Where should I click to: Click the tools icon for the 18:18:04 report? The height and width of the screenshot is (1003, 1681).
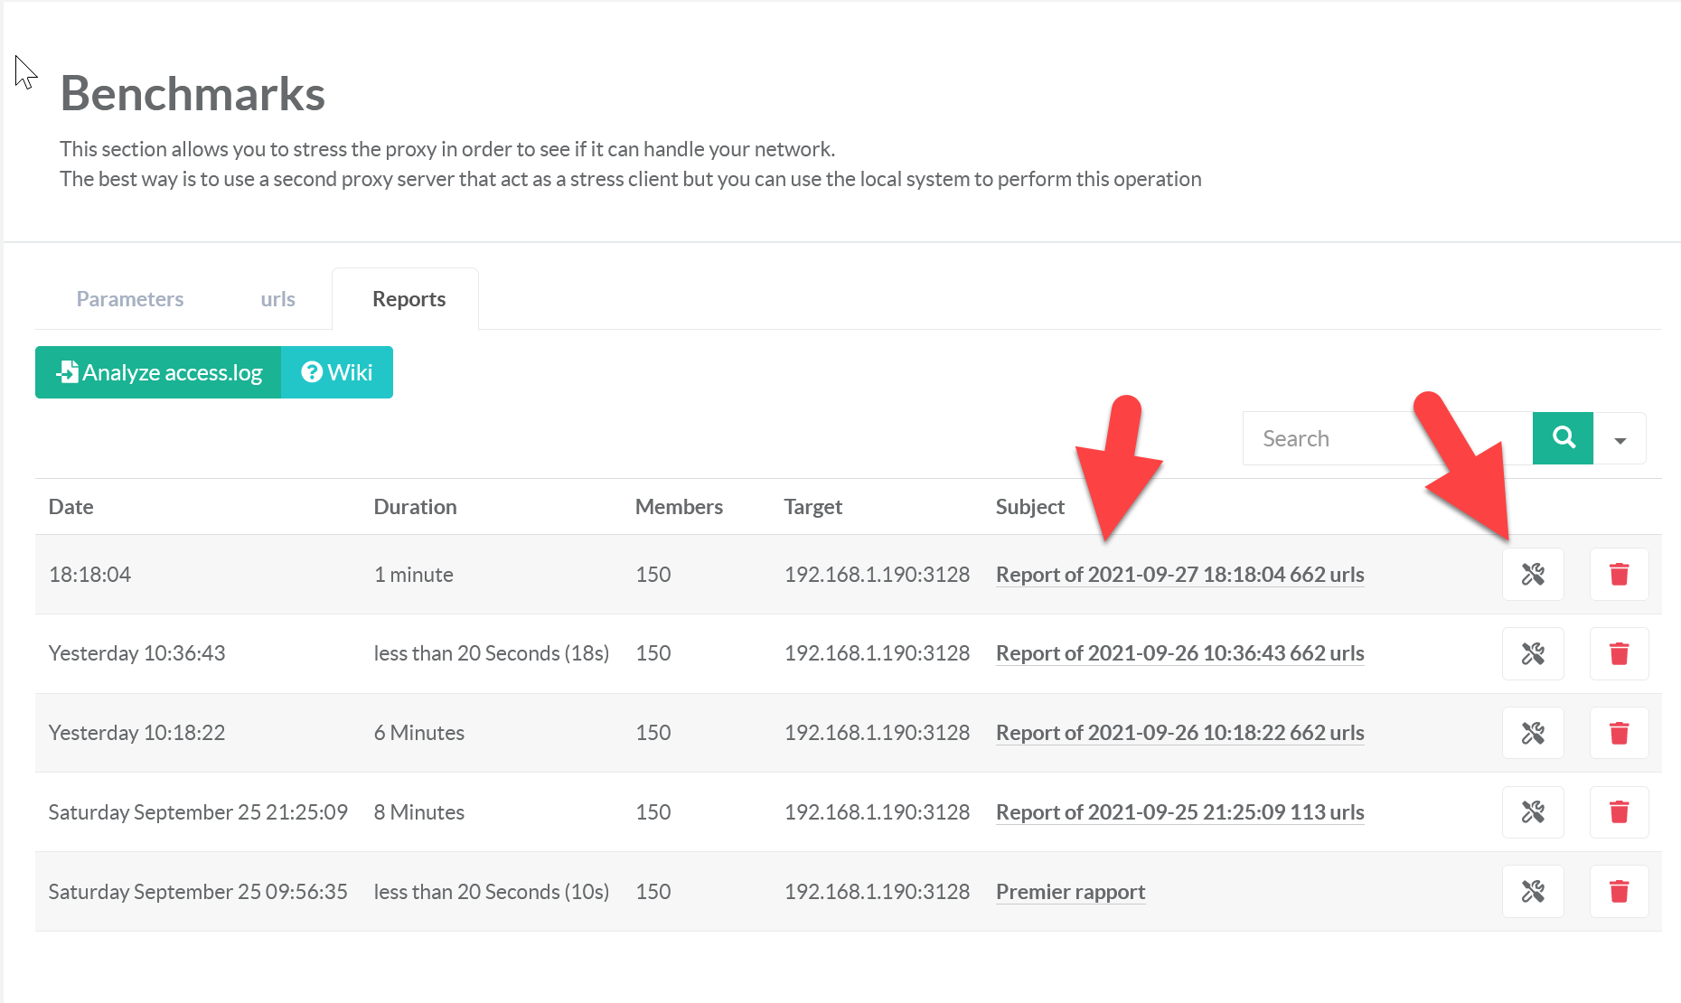(x=1533, y=575)
